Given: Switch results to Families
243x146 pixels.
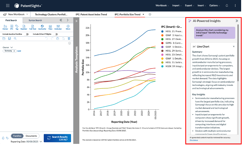Looking at the screenshot, I should pyautogui.click(x=17, y=136).
